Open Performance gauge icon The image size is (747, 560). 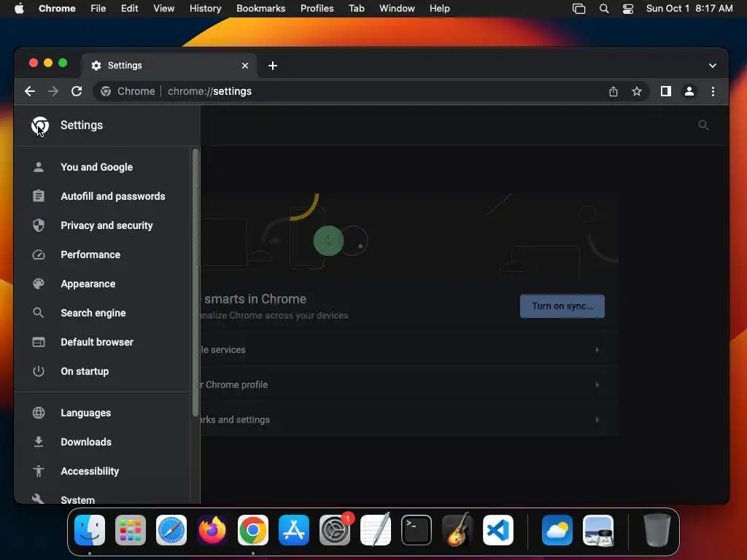(39, 254)
